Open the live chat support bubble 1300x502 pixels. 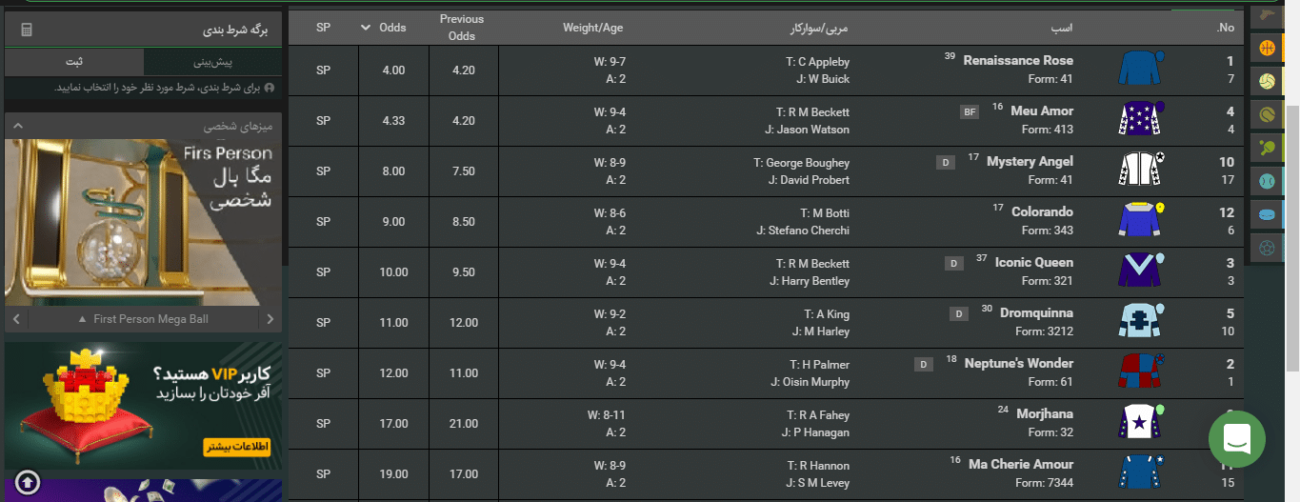1237,439
